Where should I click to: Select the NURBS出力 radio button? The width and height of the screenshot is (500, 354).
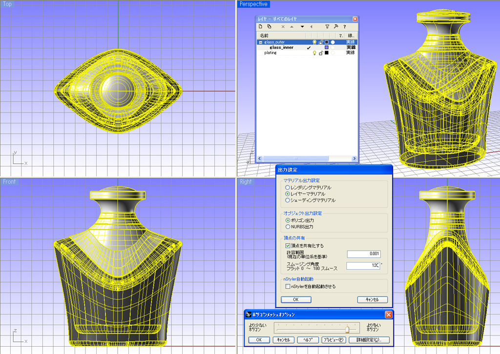point(288,227)
